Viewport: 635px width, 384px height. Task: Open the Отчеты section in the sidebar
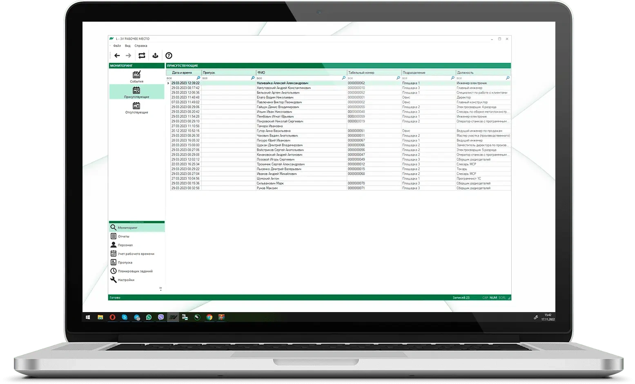pos(123,237)
